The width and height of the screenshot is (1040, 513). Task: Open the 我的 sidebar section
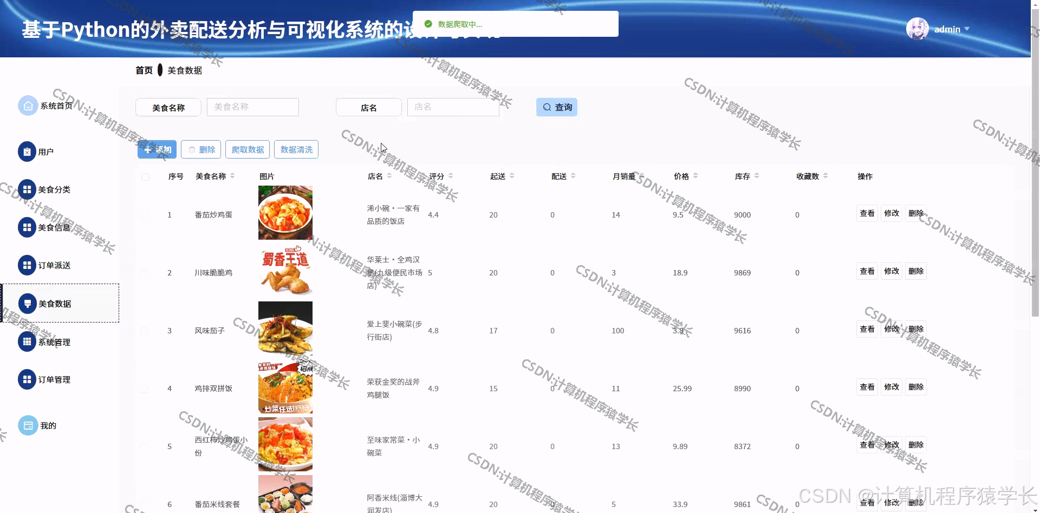click(28, 425)
